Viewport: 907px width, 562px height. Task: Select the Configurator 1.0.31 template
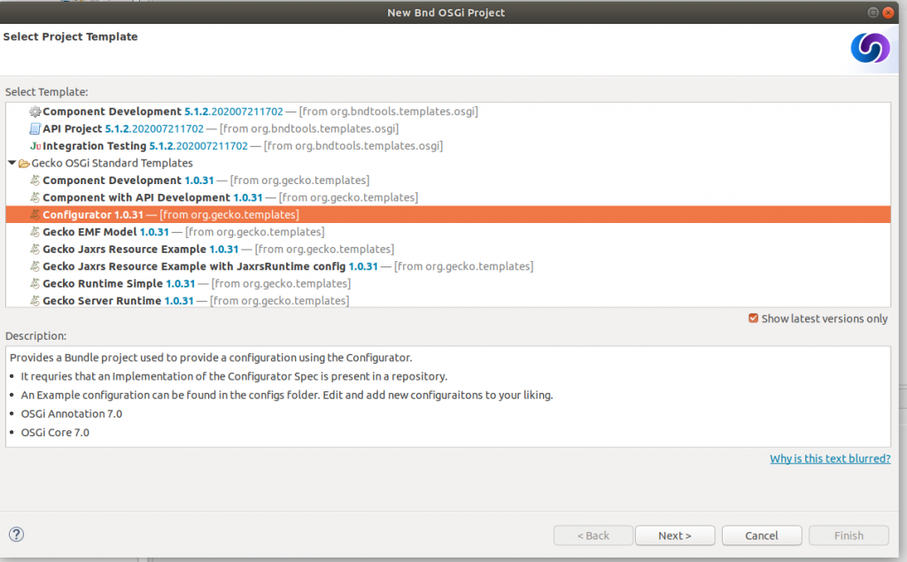click(448, 215)
